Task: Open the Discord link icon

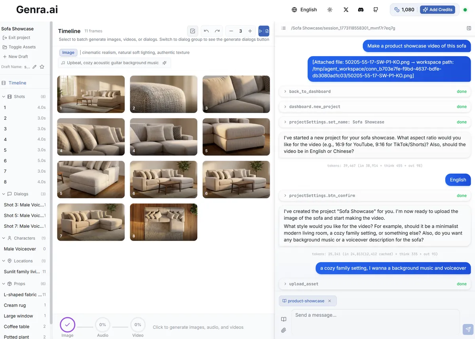Action: (x=361, y=10)
